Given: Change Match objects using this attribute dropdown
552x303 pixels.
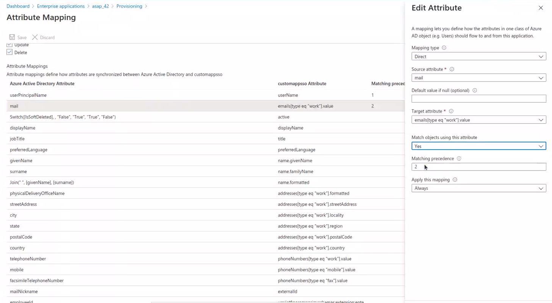Looking at the screenshot, I should click(x=479, y=146).
